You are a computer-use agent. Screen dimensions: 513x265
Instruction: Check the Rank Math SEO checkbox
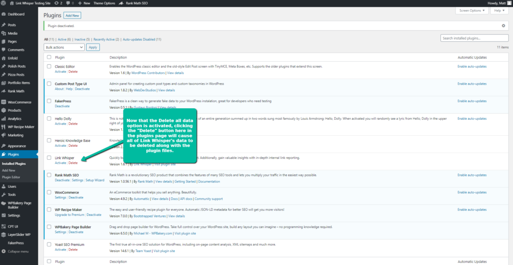point(49,175)
